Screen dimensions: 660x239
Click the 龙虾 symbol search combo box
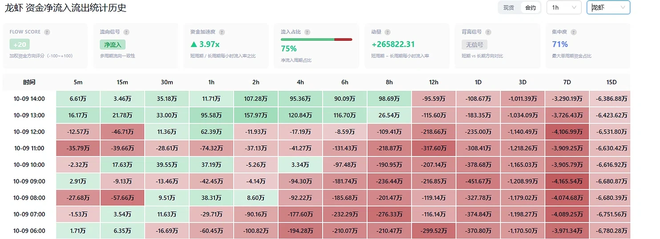click(608, 8)
